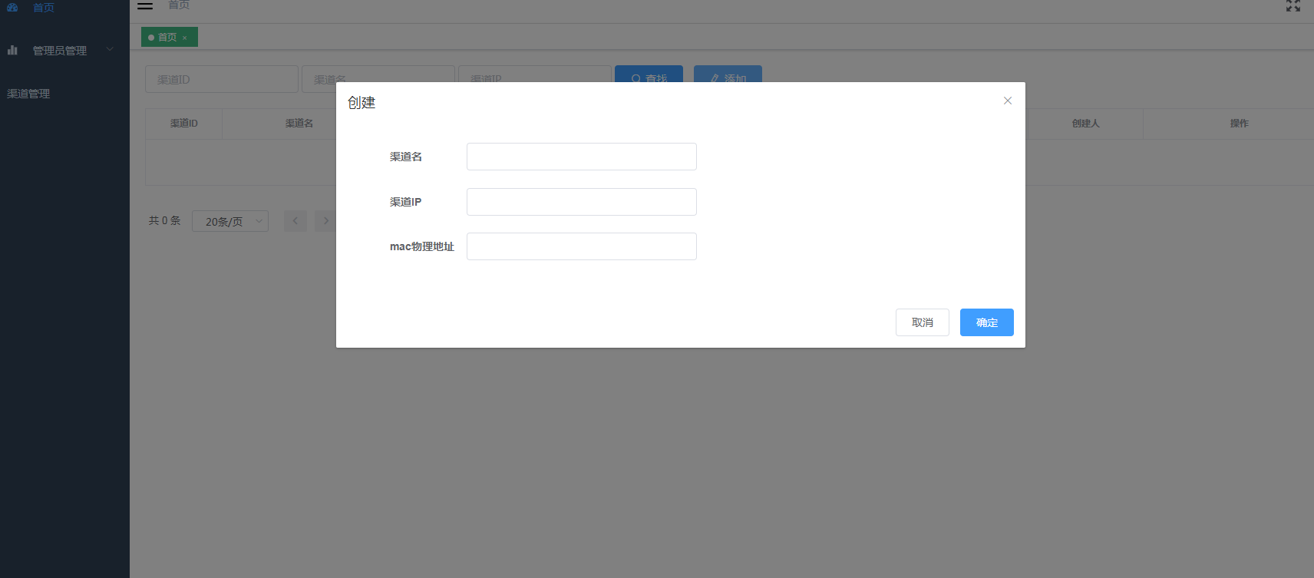1314x578 pixels.
Task: Confirm creation with the 确定 button
Action: [986, 322]
